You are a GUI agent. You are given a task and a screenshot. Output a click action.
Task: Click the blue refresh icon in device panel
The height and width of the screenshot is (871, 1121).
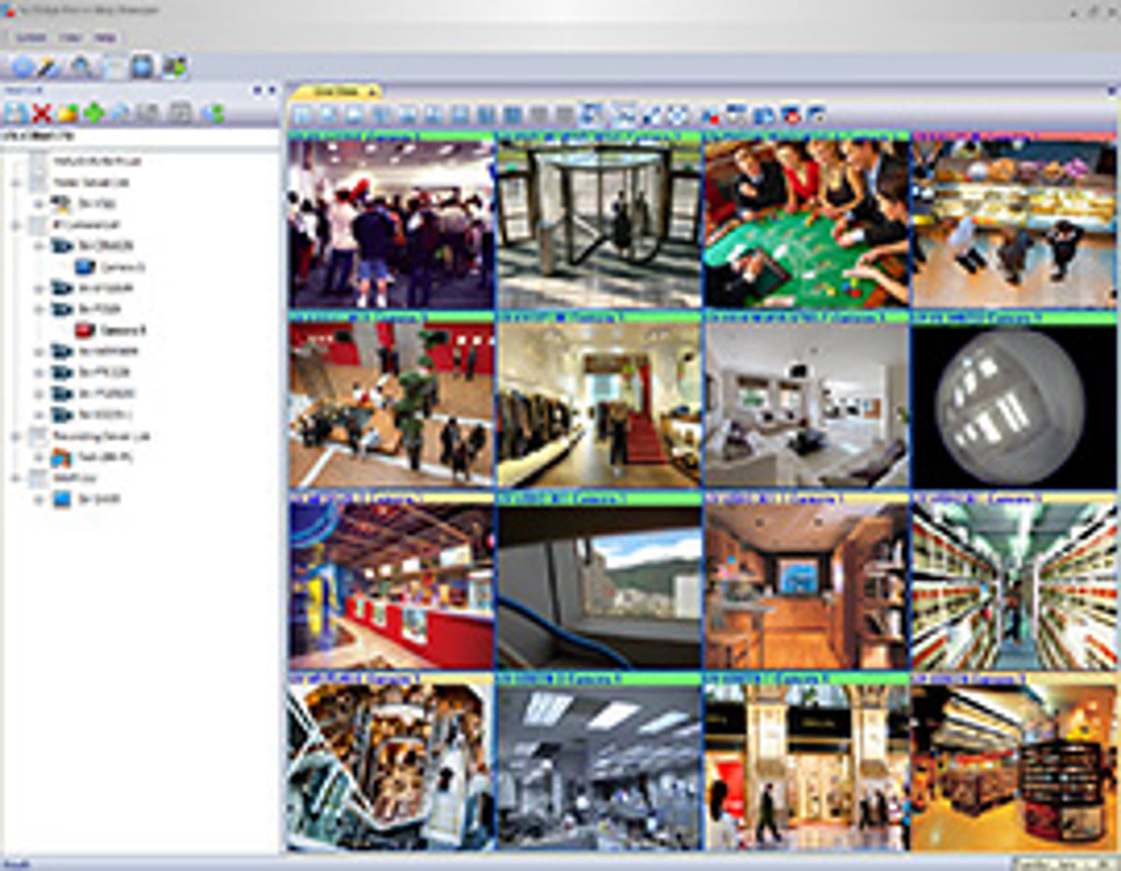coord(121,113)
